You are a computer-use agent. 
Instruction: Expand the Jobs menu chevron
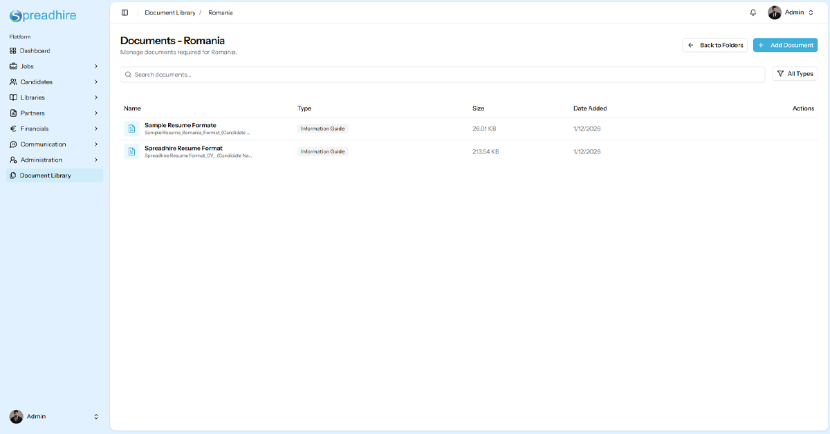point(96,66)
